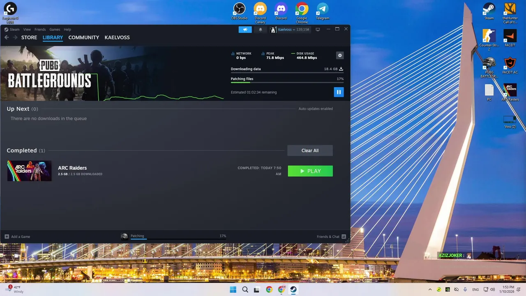The image size is (526, 296).
Task: Open the ARC Raiders thumbnail
Action: [29, 171]
